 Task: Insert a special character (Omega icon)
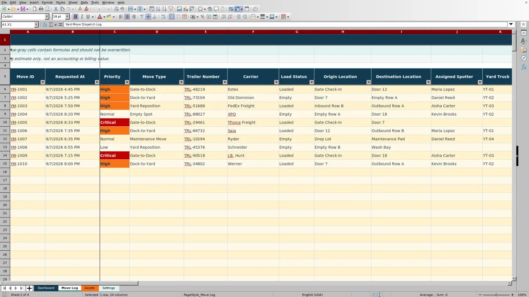click(201, 9)
